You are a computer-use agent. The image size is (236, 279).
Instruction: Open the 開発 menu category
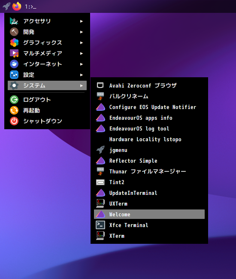[47, 32]
